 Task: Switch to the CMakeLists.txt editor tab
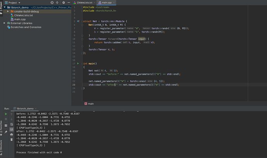point(85,2)
